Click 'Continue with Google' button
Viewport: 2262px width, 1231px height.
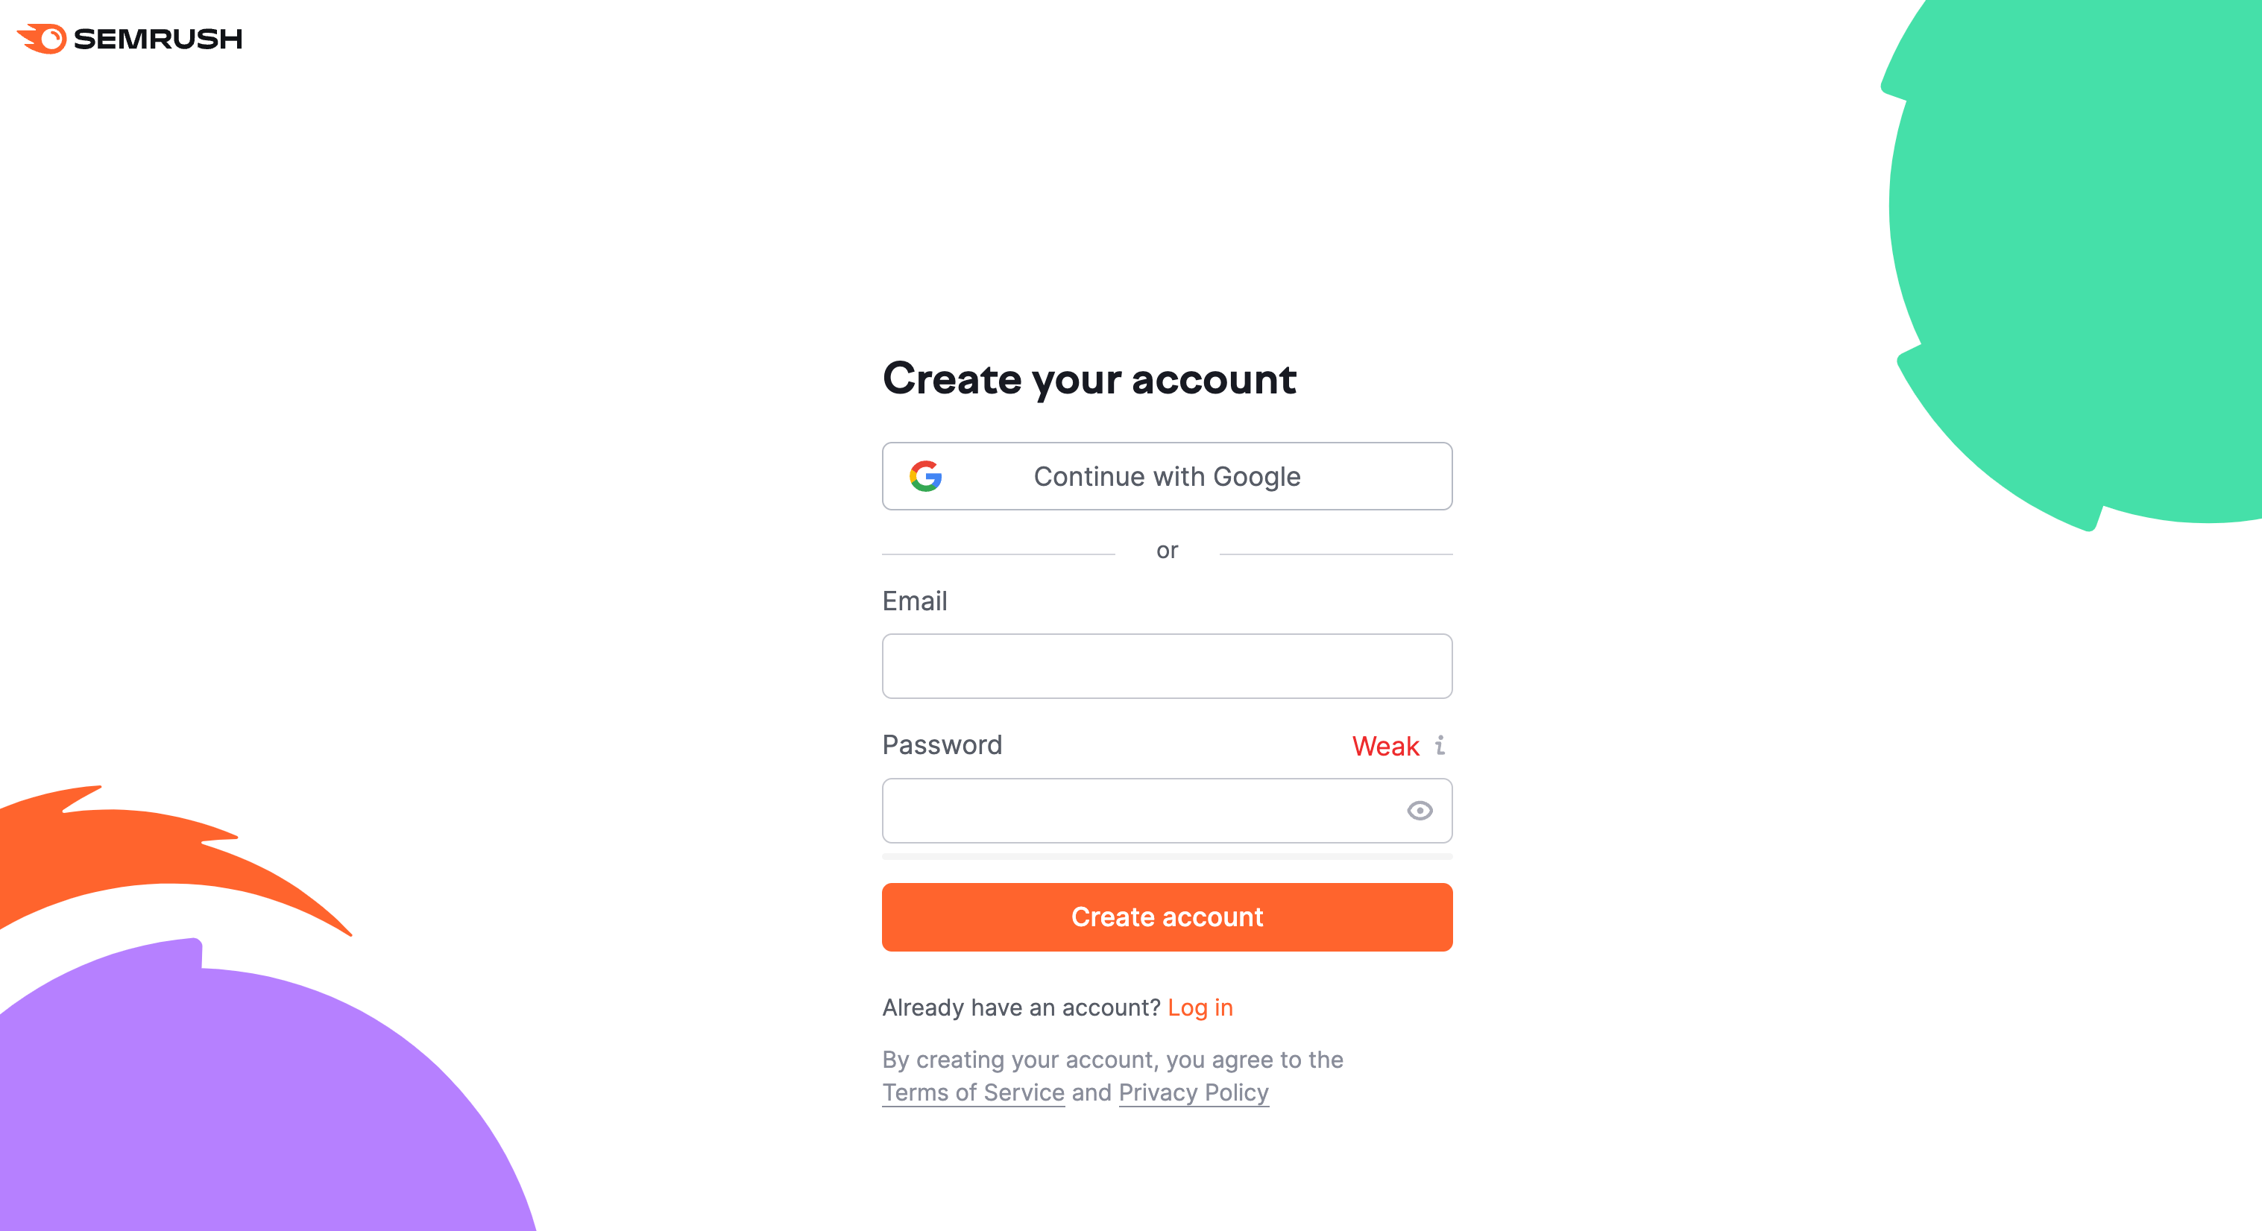pos(1168,476)
